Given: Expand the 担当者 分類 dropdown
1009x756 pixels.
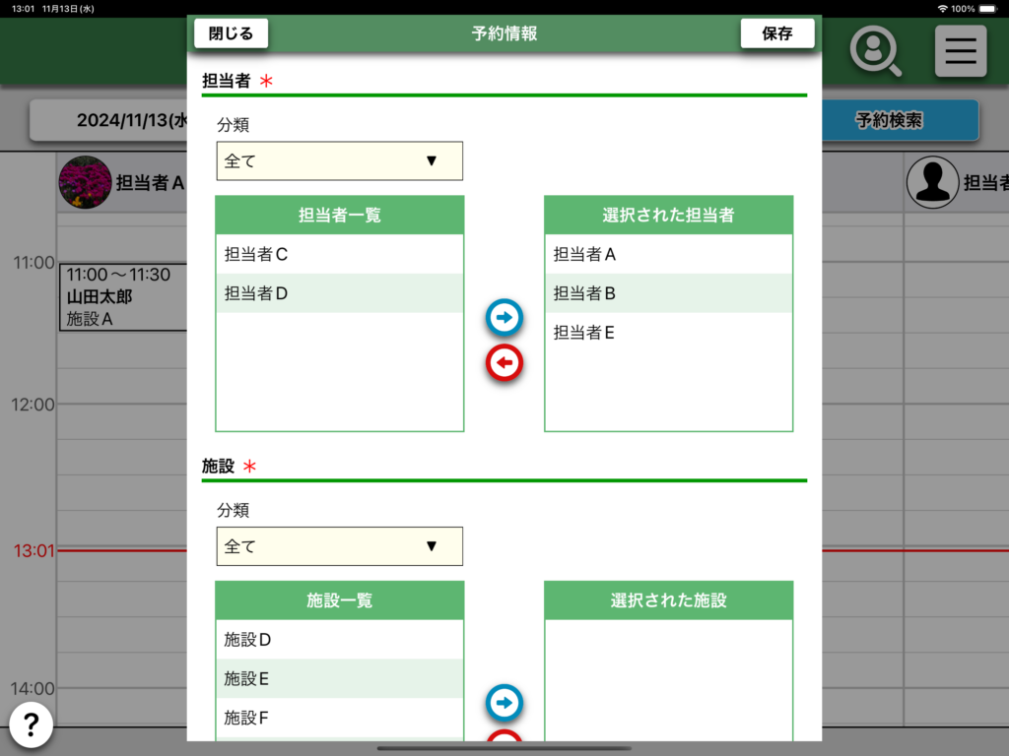Looking at the screenshot, I should (x=339, y=161).
